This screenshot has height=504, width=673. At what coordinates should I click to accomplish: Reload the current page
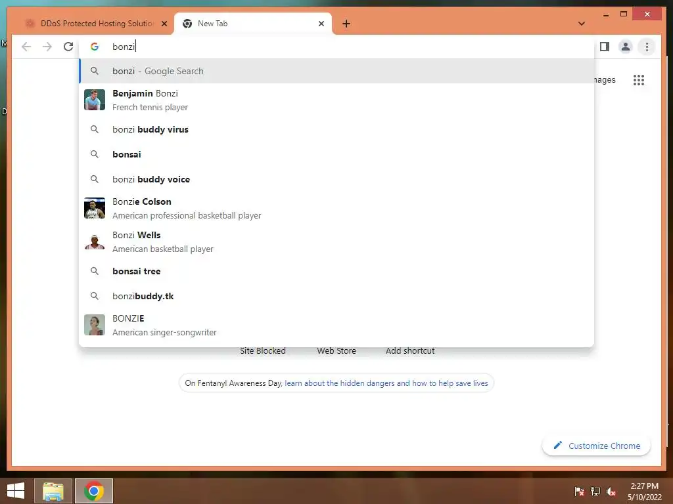tap(68, 47)
